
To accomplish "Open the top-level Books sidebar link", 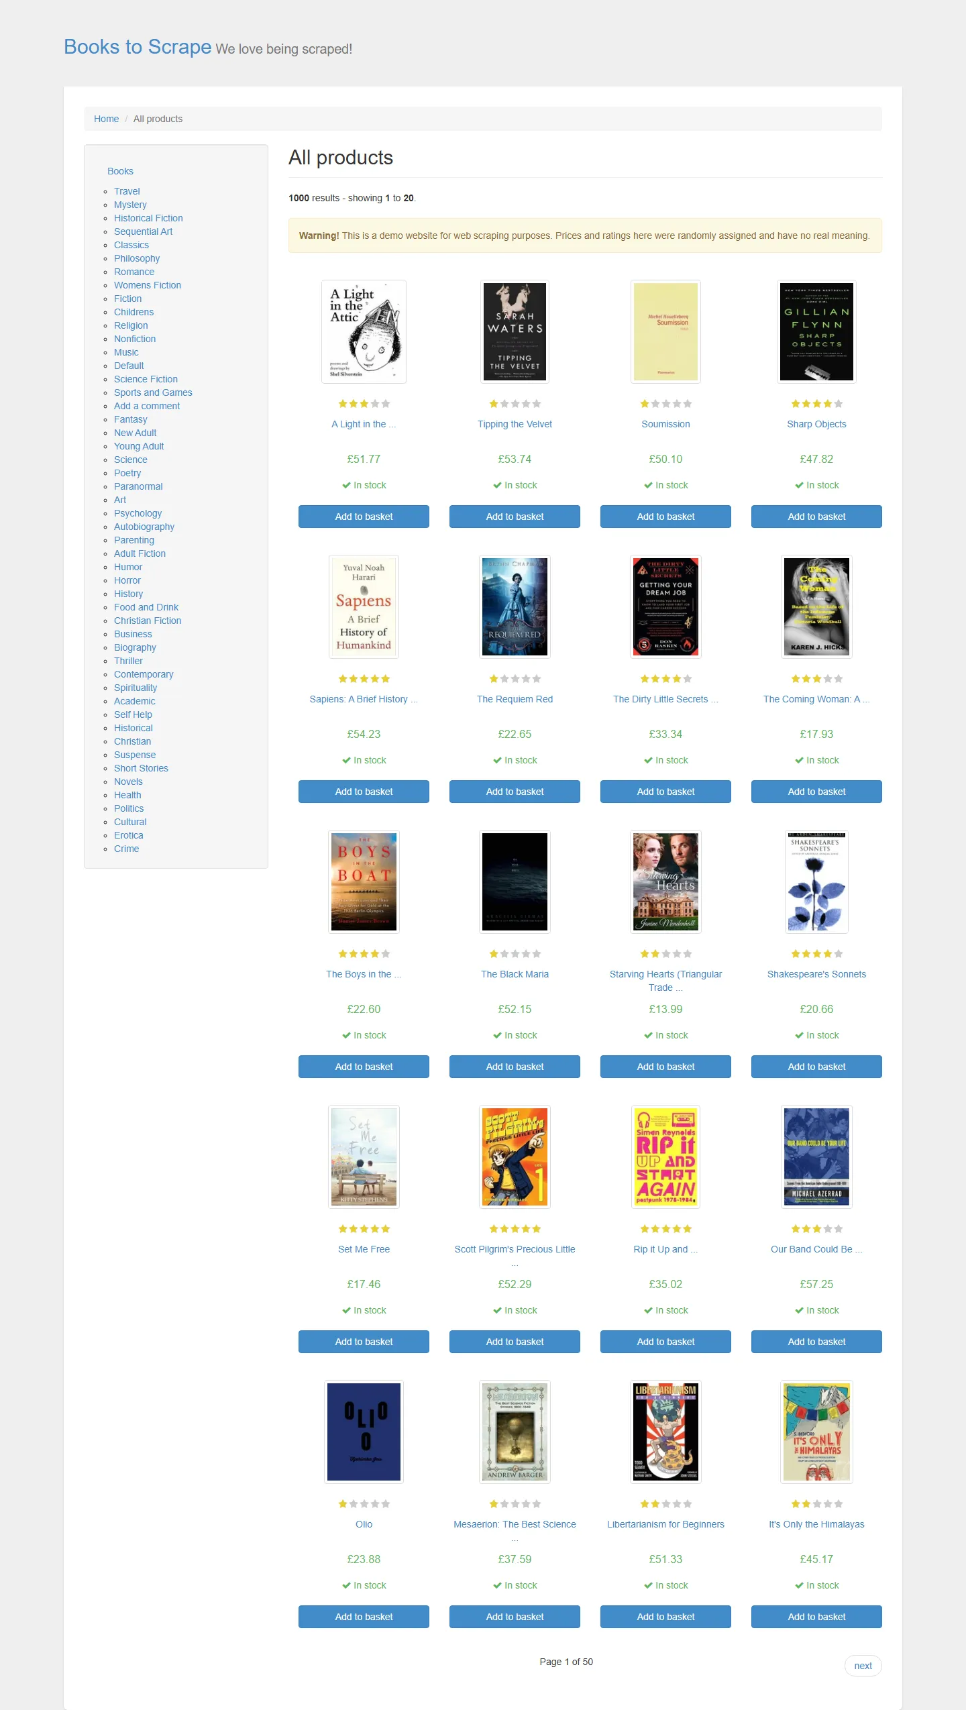I will pyautogui.click(x=120, y=171).
